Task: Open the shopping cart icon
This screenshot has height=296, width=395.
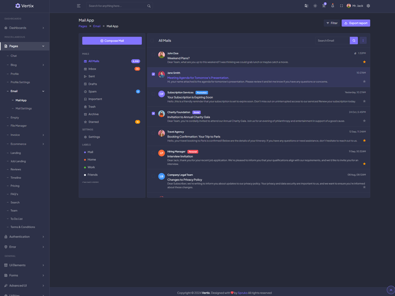Action: pos(324,6)
